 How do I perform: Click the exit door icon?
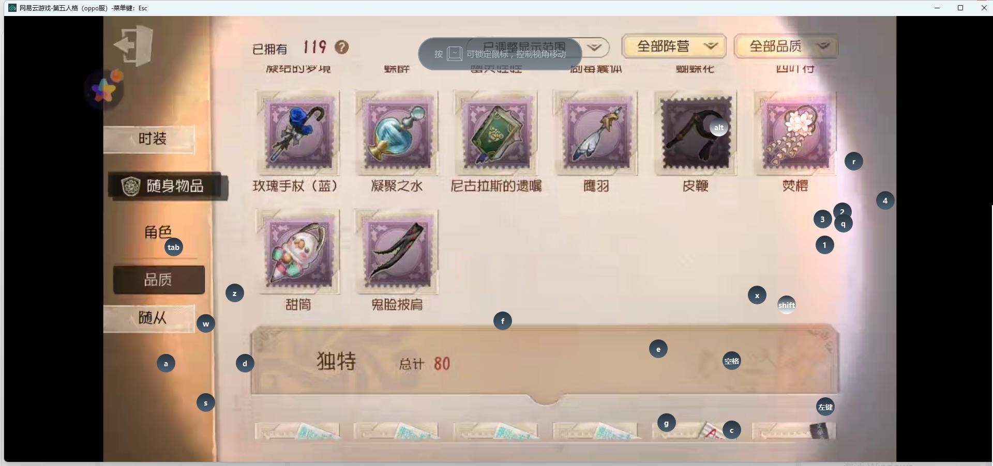coord(133,45)
